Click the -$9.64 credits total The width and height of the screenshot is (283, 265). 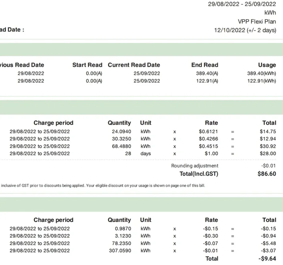[267, 259]
